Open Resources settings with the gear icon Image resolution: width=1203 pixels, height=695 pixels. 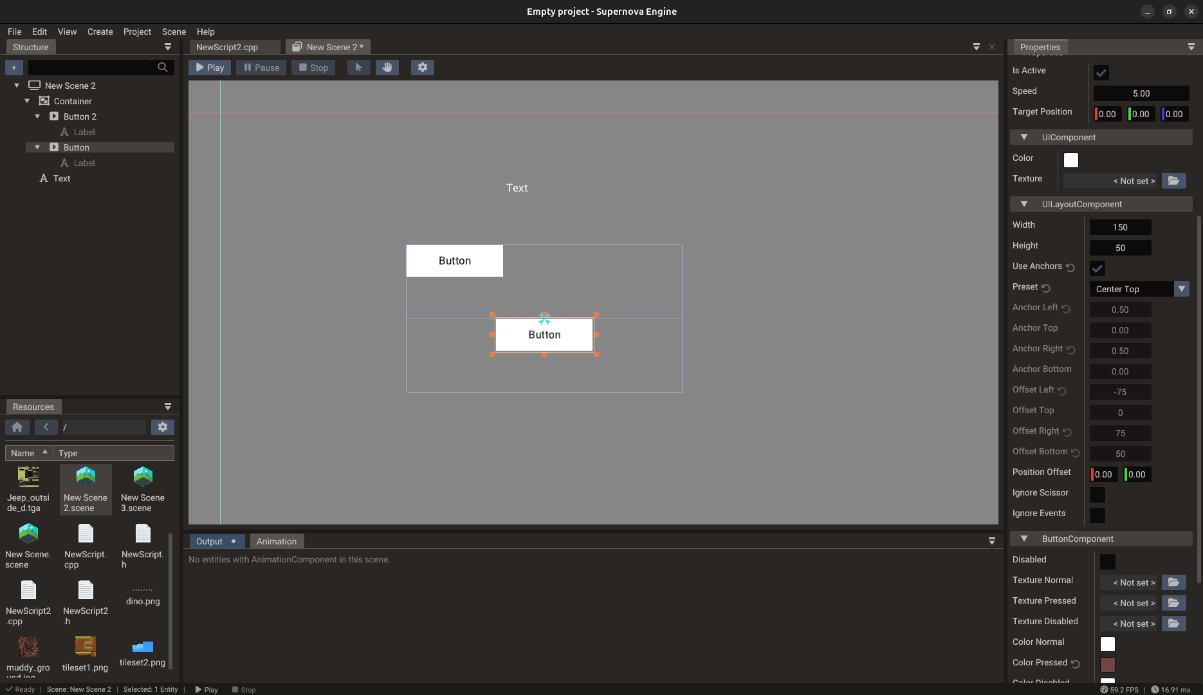(x=162, y=427)
